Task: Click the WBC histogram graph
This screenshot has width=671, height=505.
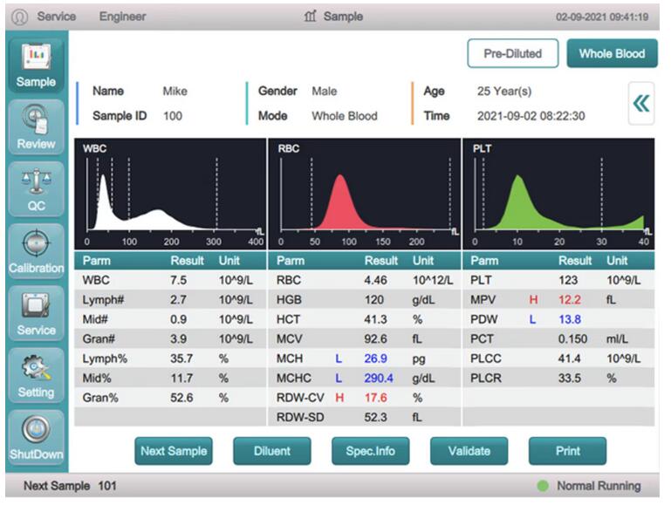Action: tap(171, 194)
